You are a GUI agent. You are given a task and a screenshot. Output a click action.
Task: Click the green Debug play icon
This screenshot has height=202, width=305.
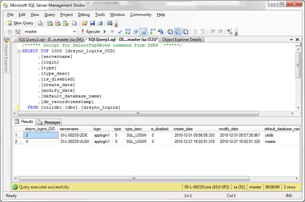(x=105, y=32)
